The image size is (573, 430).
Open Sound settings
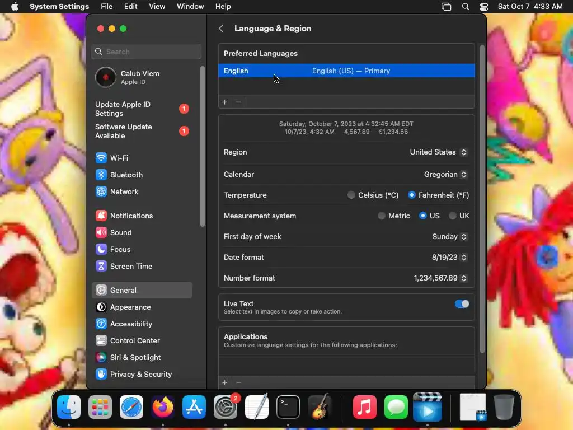pos(142,232)
